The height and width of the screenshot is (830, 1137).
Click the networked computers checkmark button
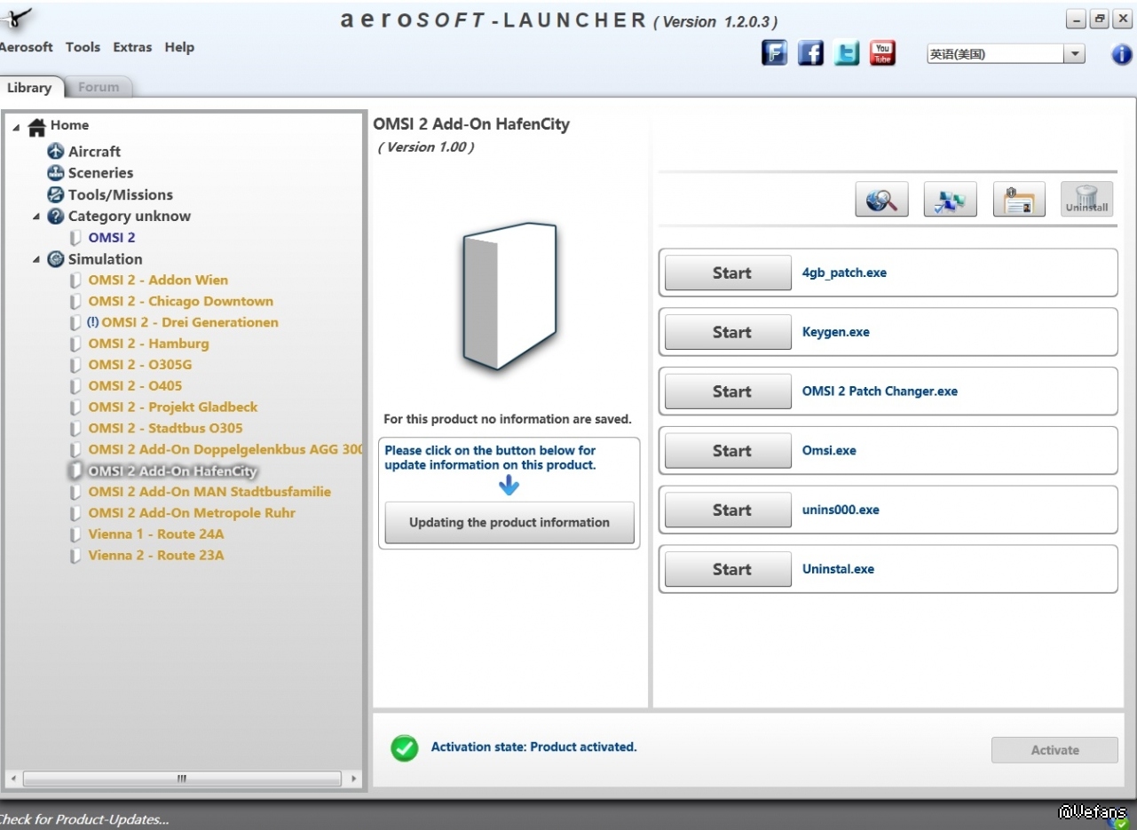tap(951, 200)
